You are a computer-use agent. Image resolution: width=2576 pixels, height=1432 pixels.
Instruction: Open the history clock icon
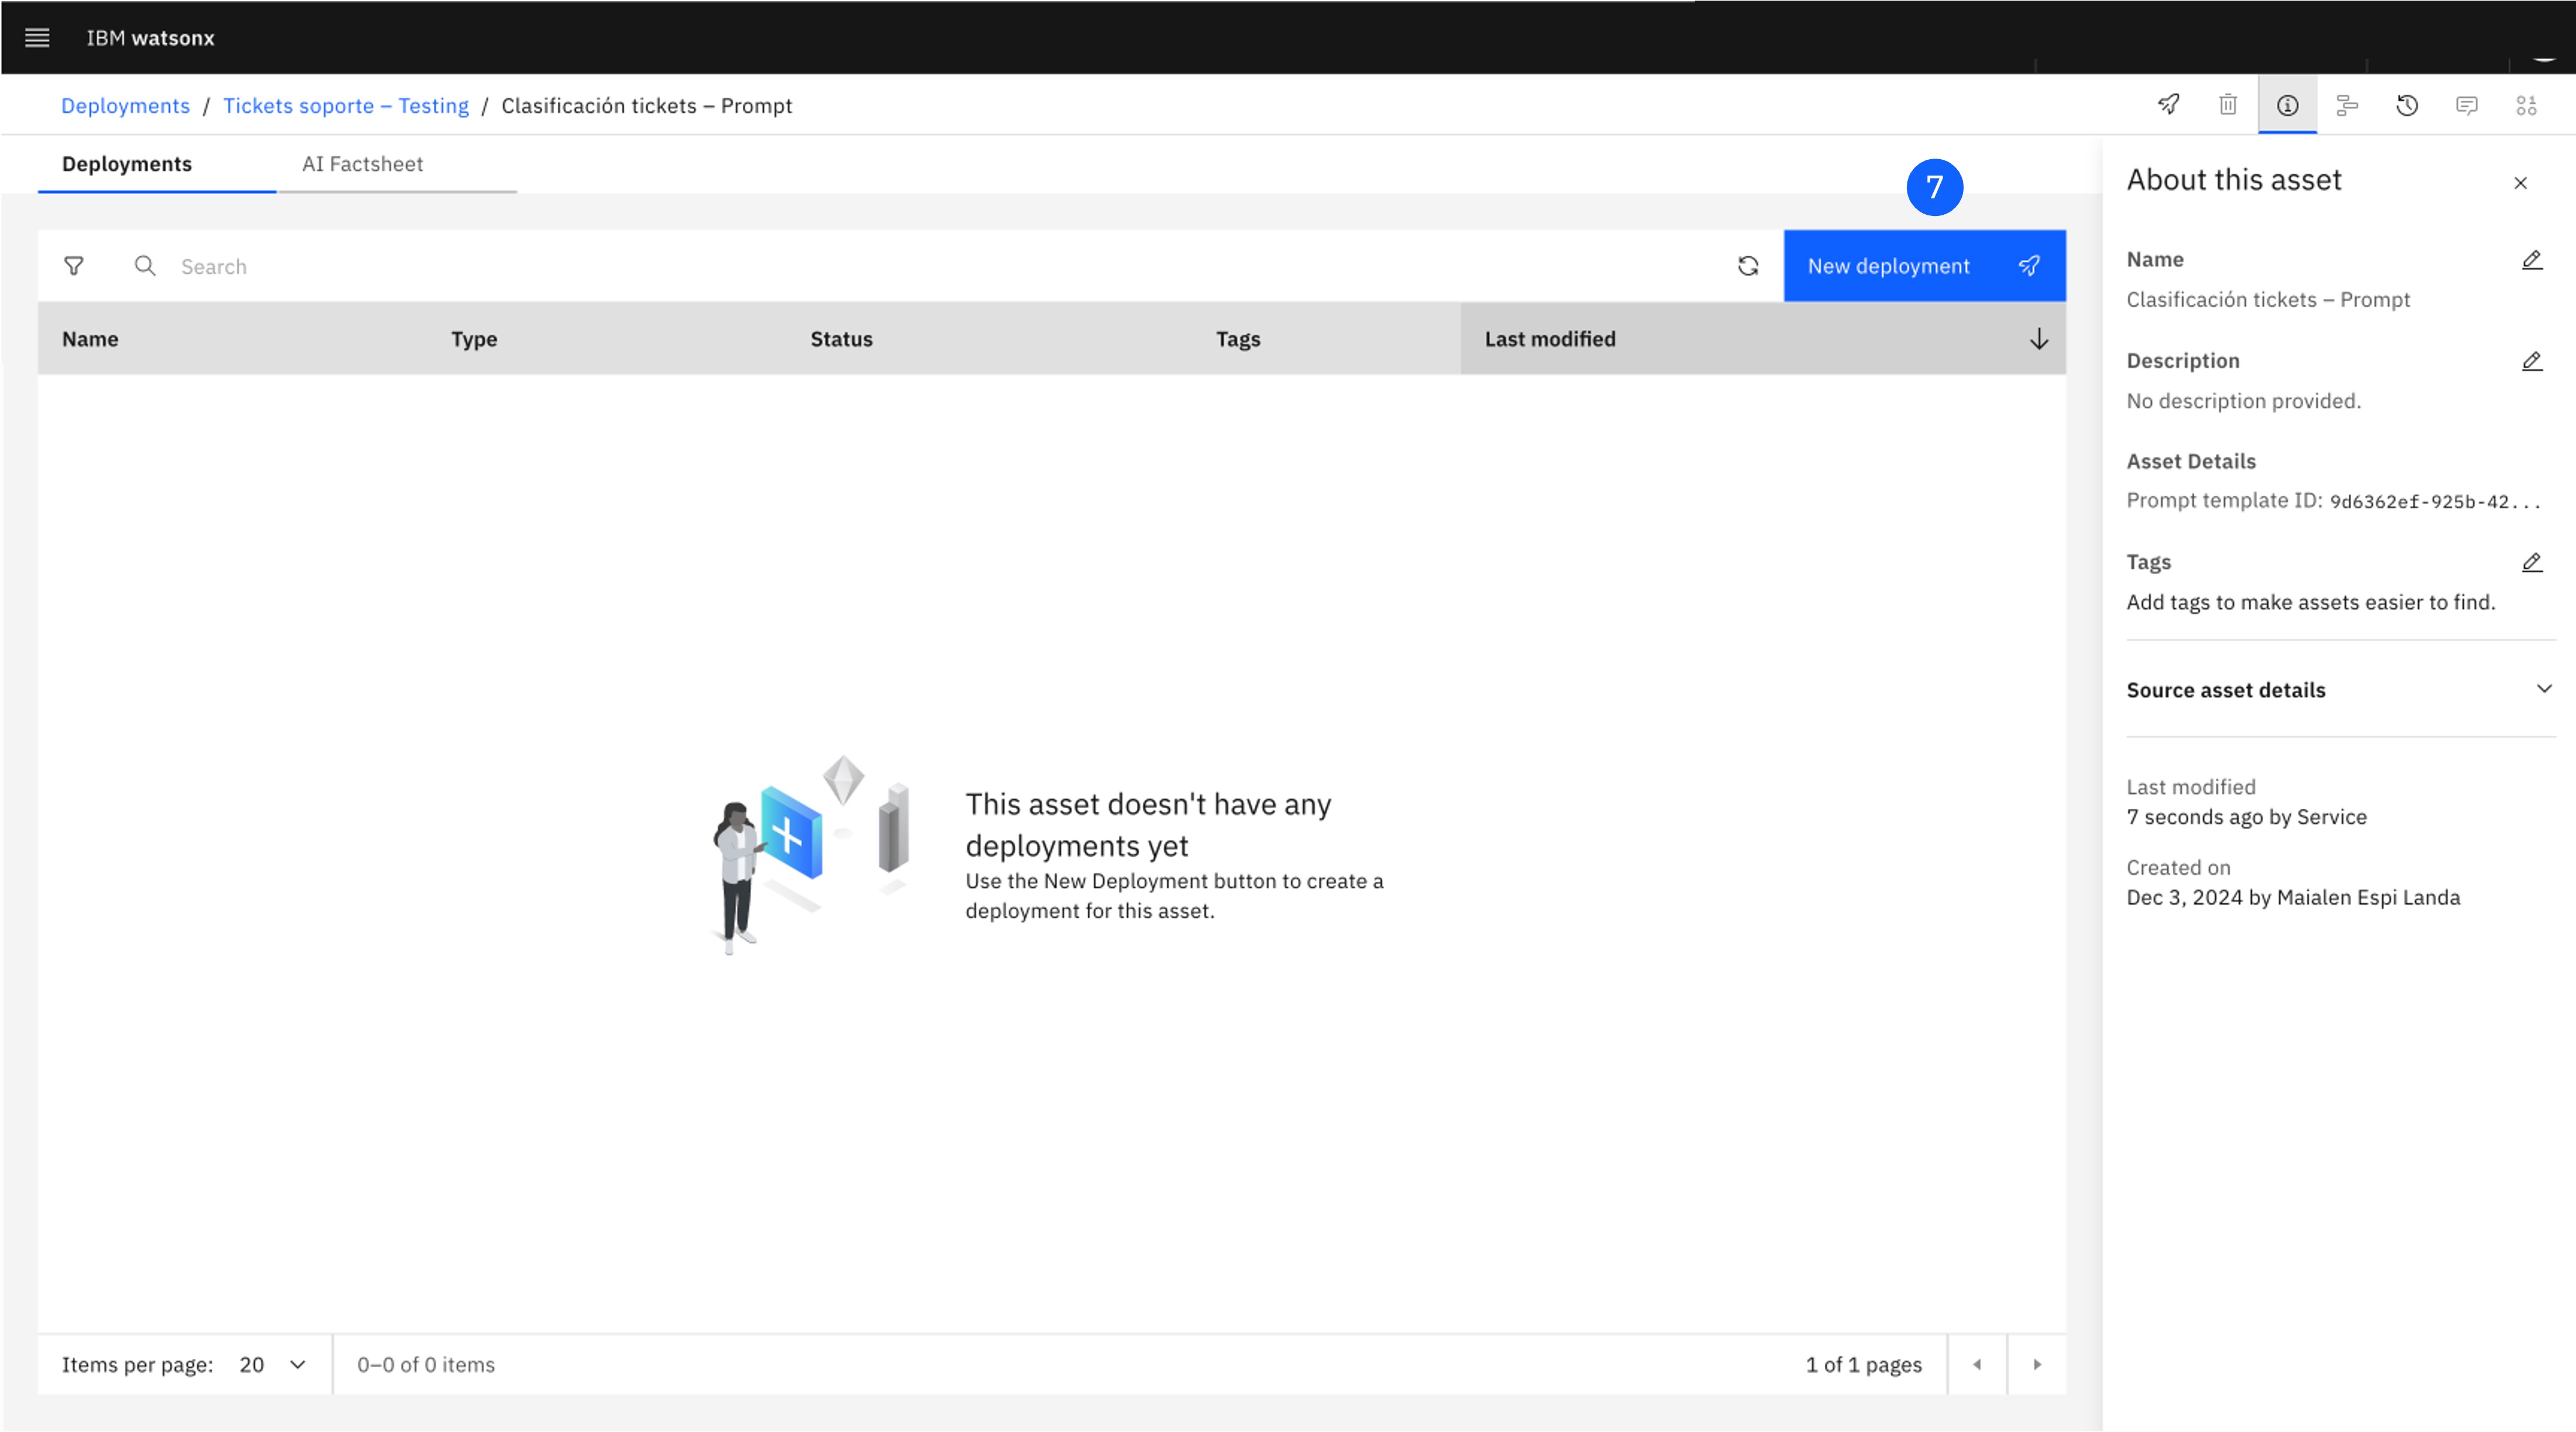(x=2407, y=105)
